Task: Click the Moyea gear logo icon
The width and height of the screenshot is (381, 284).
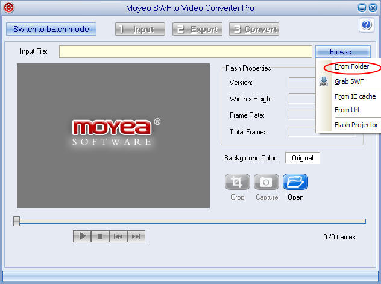Action: (8, 8)
